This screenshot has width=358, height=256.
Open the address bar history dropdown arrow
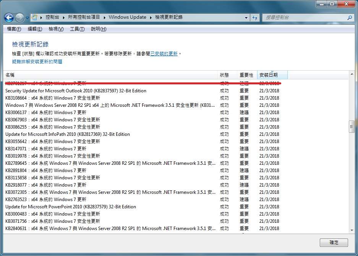click(x=246, y=18)
